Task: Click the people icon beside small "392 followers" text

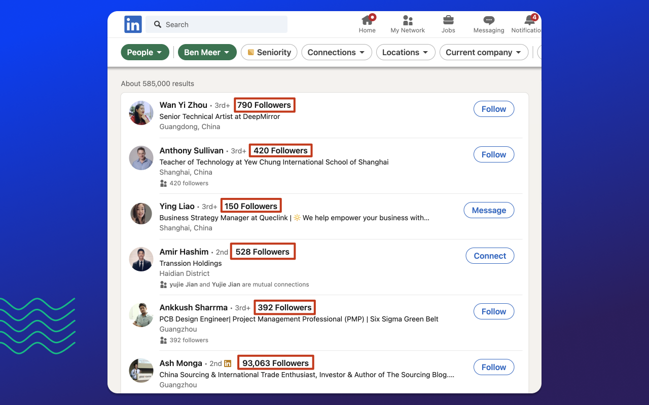Action: [163, 340]
